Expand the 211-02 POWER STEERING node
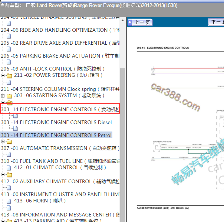The height and width of the screenshot is (222, 224). (x=3, y=75)
